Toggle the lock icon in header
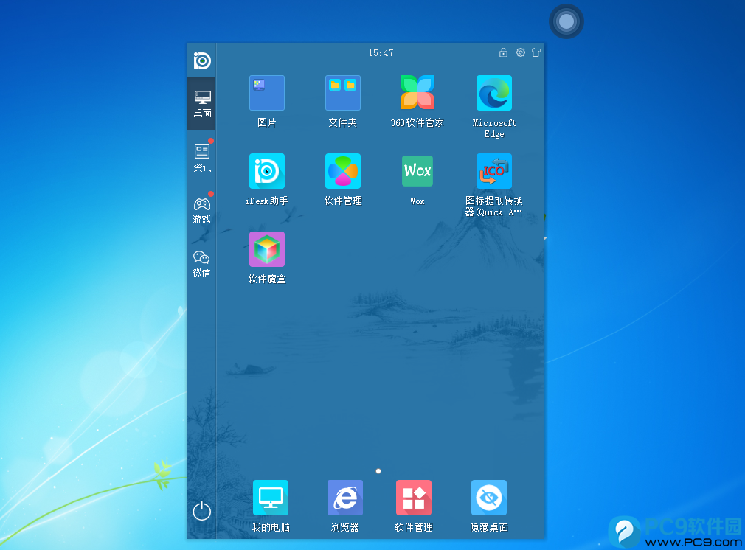The height and width of the screenshot is (550, 745). pos(503,52)
